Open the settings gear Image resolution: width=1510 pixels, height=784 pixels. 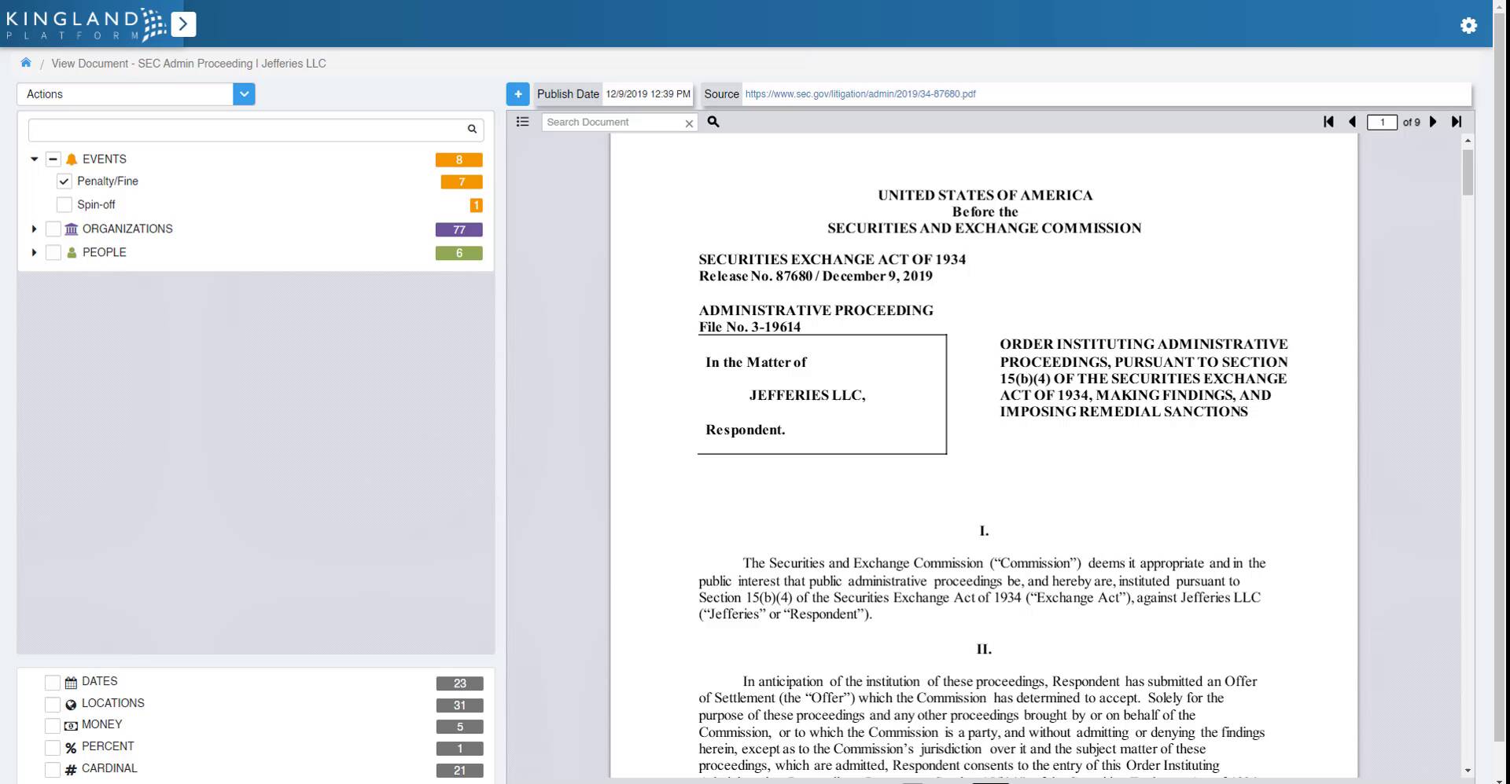pyautogui.click(x=1469, y=25)
